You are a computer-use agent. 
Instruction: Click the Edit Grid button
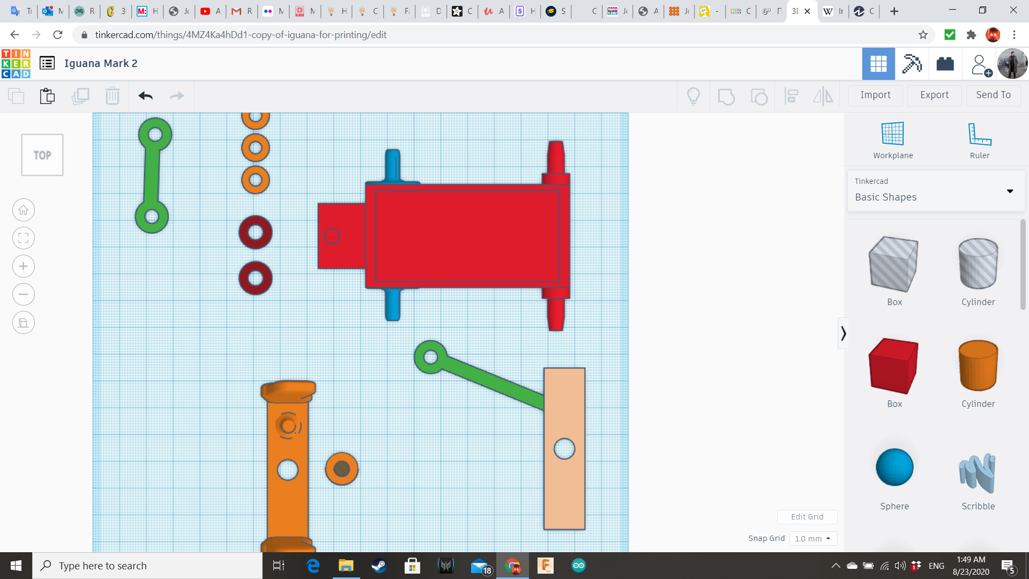coord(807,517)
